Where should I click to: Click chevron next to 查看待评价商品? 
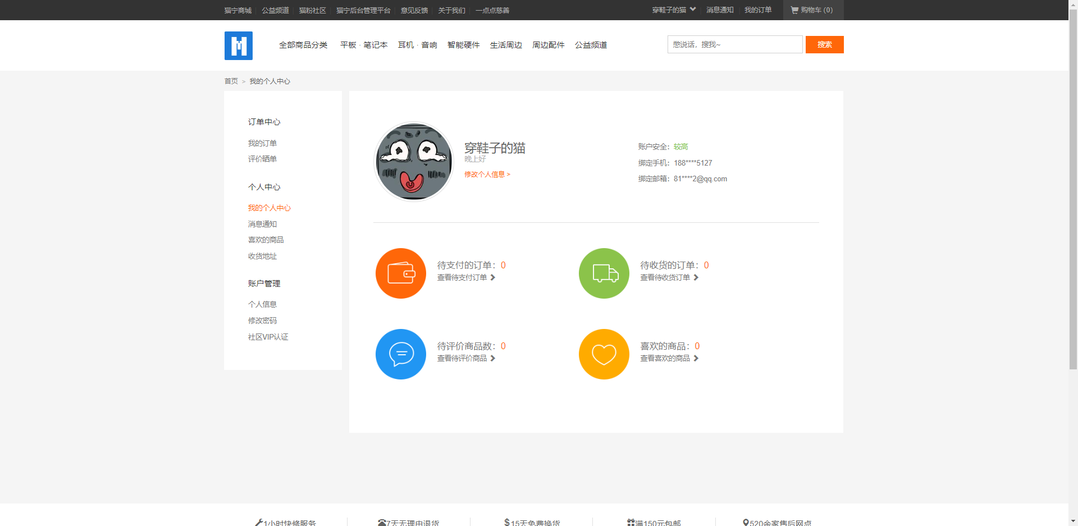coord(493,359)
